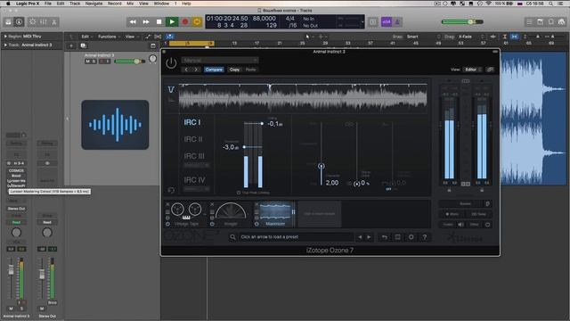Select IRC I limiter mode
The width and height of the screenshot is (570, 321).
click(192, 122)
